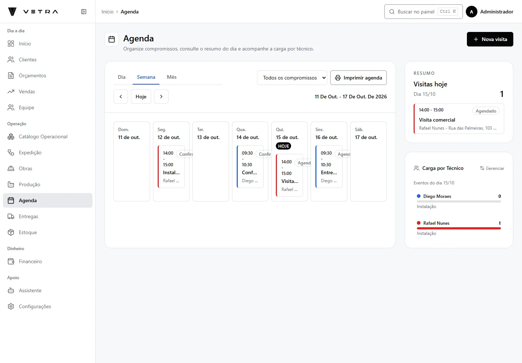Click the Início dashboard icon in sidebar

coord(11,44)
